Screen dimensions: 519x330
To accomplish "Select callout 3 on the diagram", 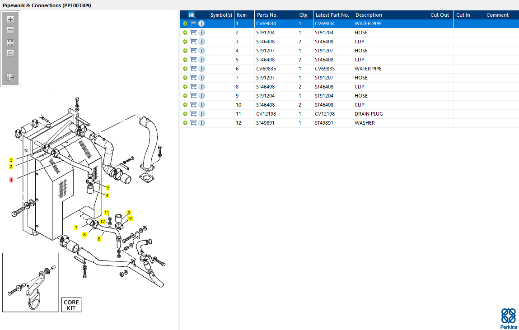I will [11, 160].
